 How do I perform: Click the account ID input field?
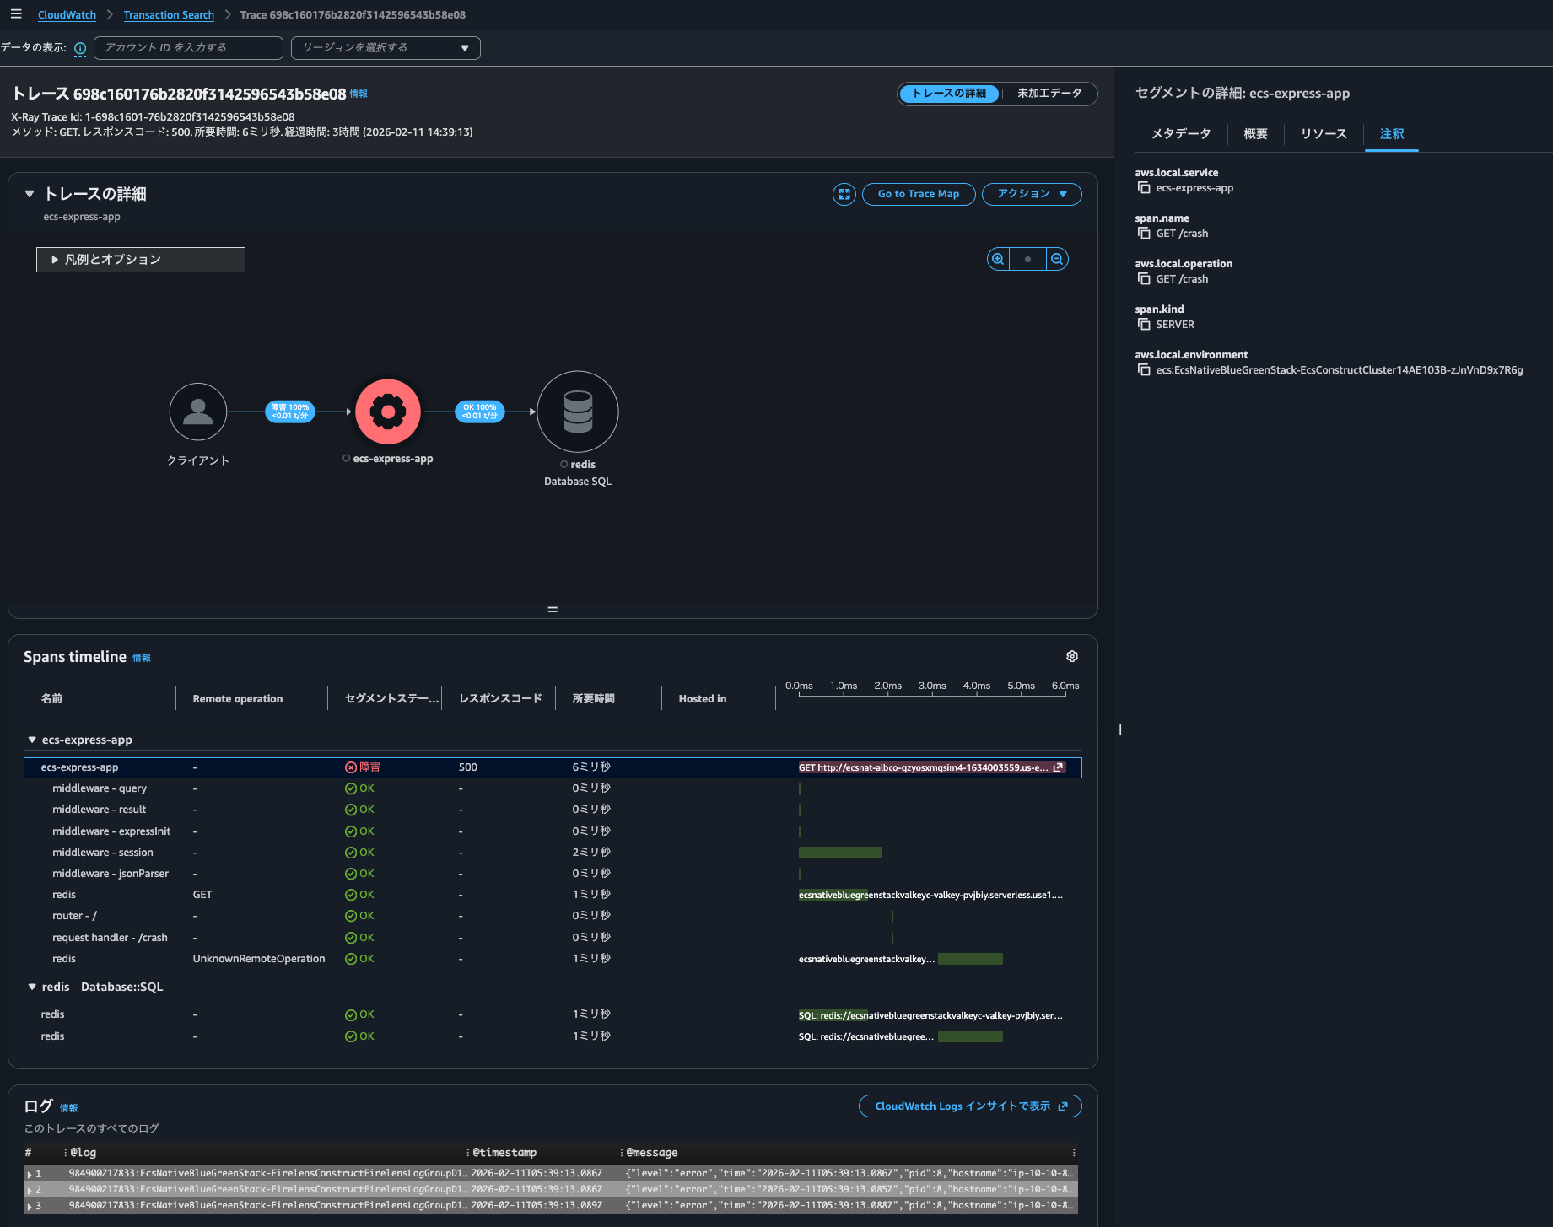pyautogui.click(x=188, y=48)
